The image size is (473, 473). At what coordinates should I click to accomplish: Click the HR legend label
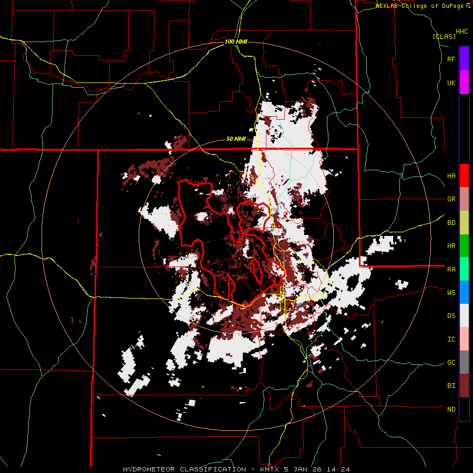click(x=451, y=246)
